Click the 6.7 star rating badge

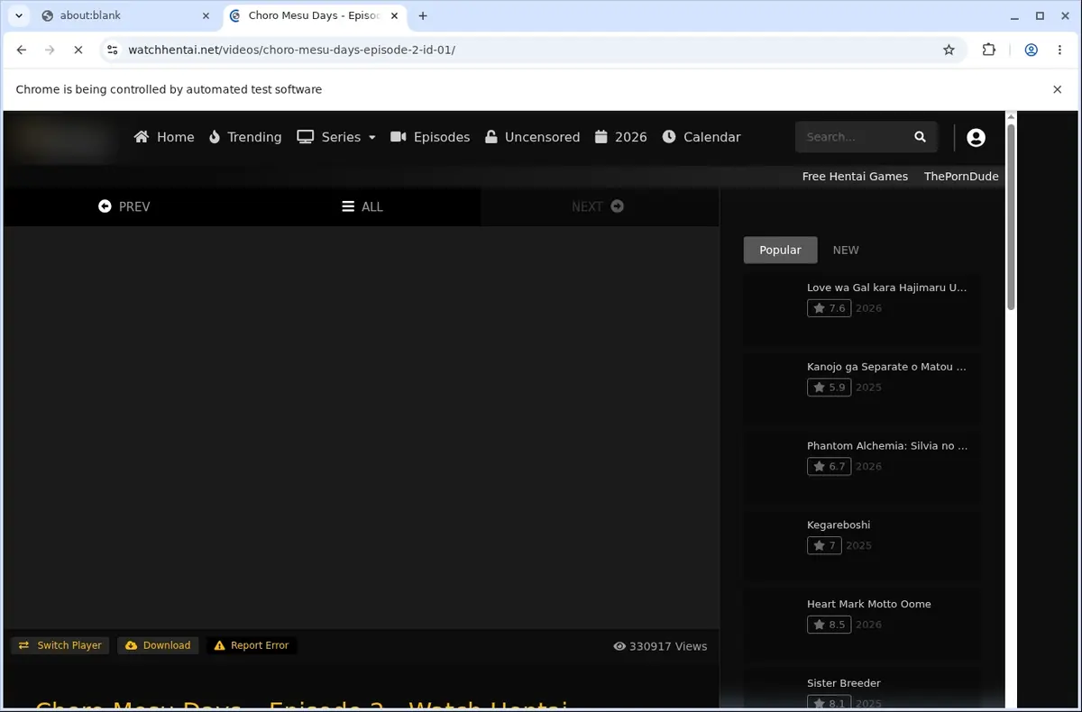829,466
